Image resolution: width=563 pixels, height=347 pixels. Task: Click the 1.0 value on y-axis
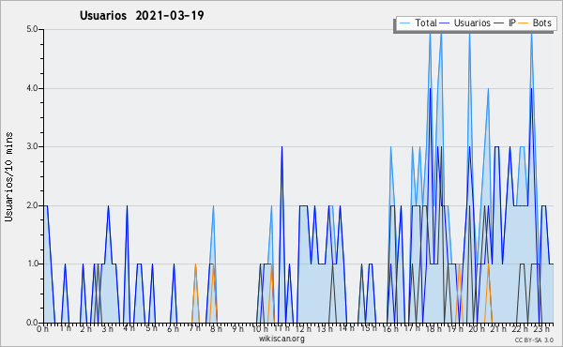click(32, 264)
